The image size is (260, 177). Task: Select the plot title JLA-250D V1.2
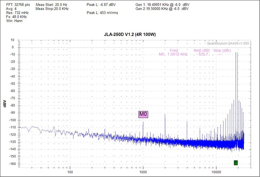130,34
